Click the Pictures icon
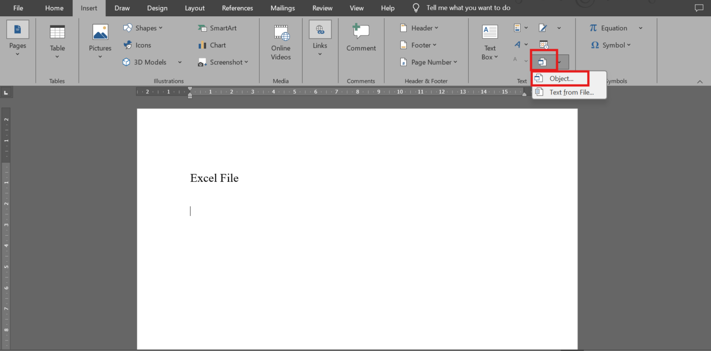 click(x=100, y=32)
